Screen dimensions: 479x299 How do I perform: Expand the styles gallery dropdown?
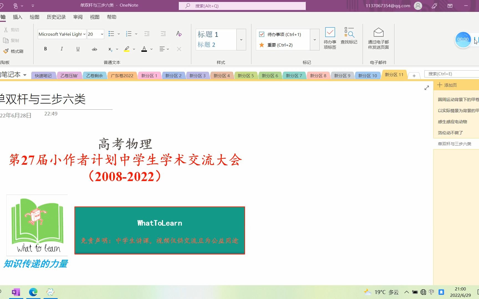[x=241, y=39]
